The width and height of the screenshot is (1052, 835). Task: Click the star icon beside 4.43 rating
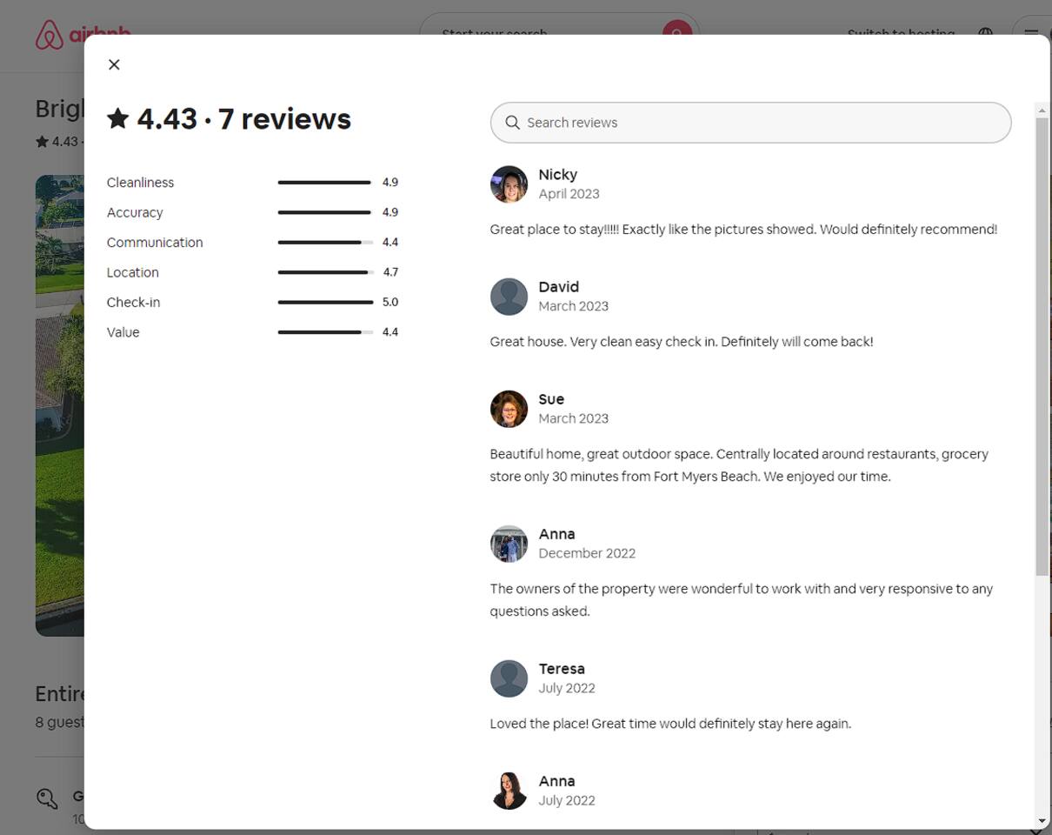tap(118, 119)
